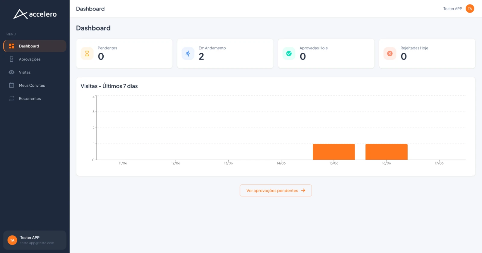Screen dimensions: 482x253
Task: Click the 14/06 axis label
Action: (x=281, y=163)
